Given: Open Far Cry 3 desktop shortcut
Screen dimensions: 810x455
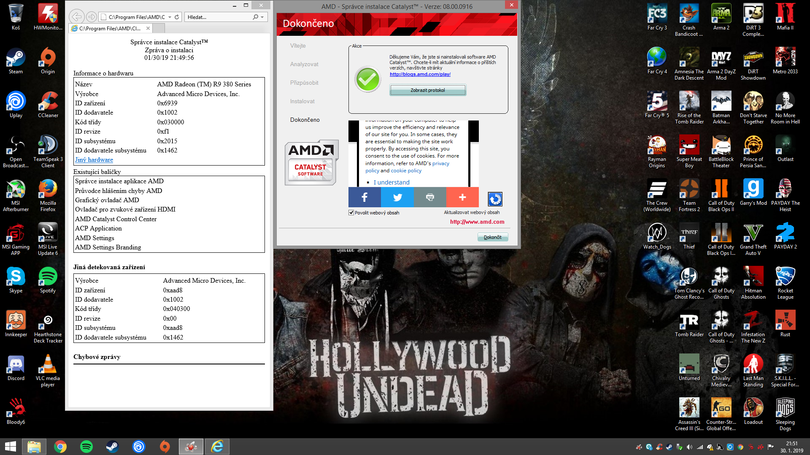Looking at the screenshot, I should [657, 17].
